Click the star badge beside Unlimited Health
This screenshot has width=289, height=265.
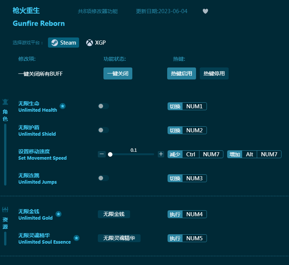63,106
